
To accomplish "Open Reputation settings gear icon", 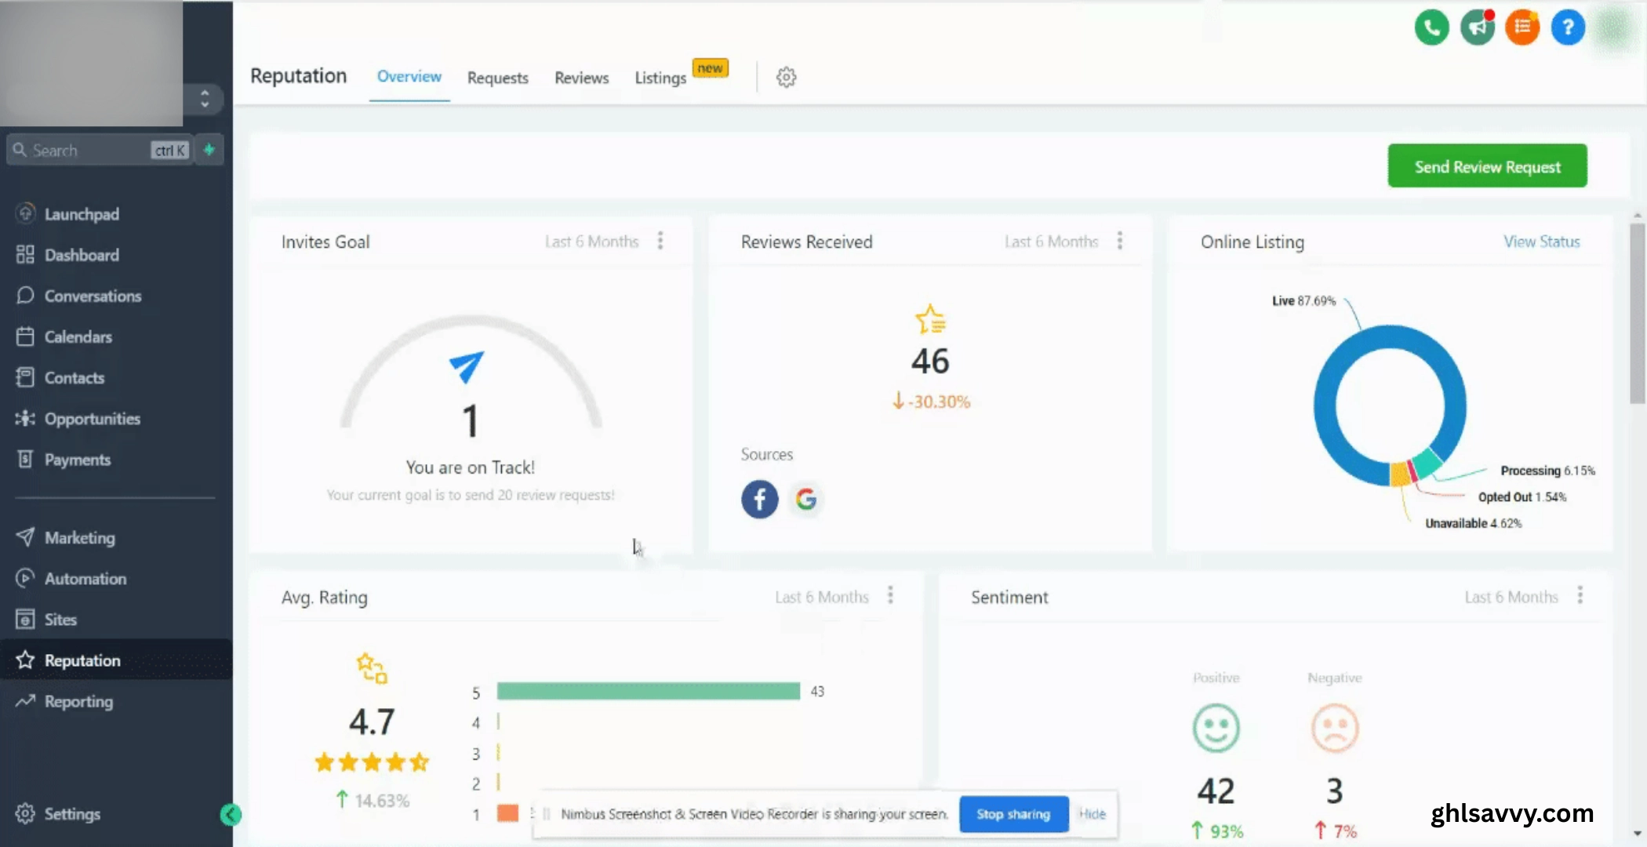I will coord(786,77).
